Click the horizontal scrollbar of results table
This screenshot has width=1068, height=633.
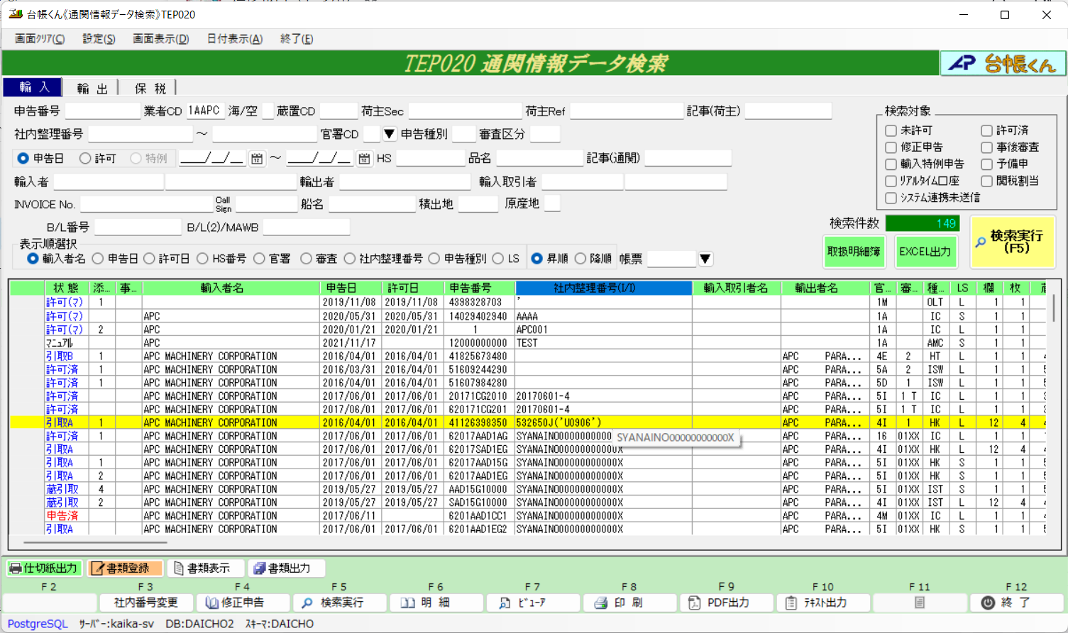click(96, 542)
